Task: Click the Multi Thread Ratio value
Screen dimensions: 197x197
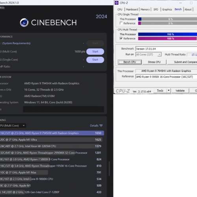Action: [192, 55]
